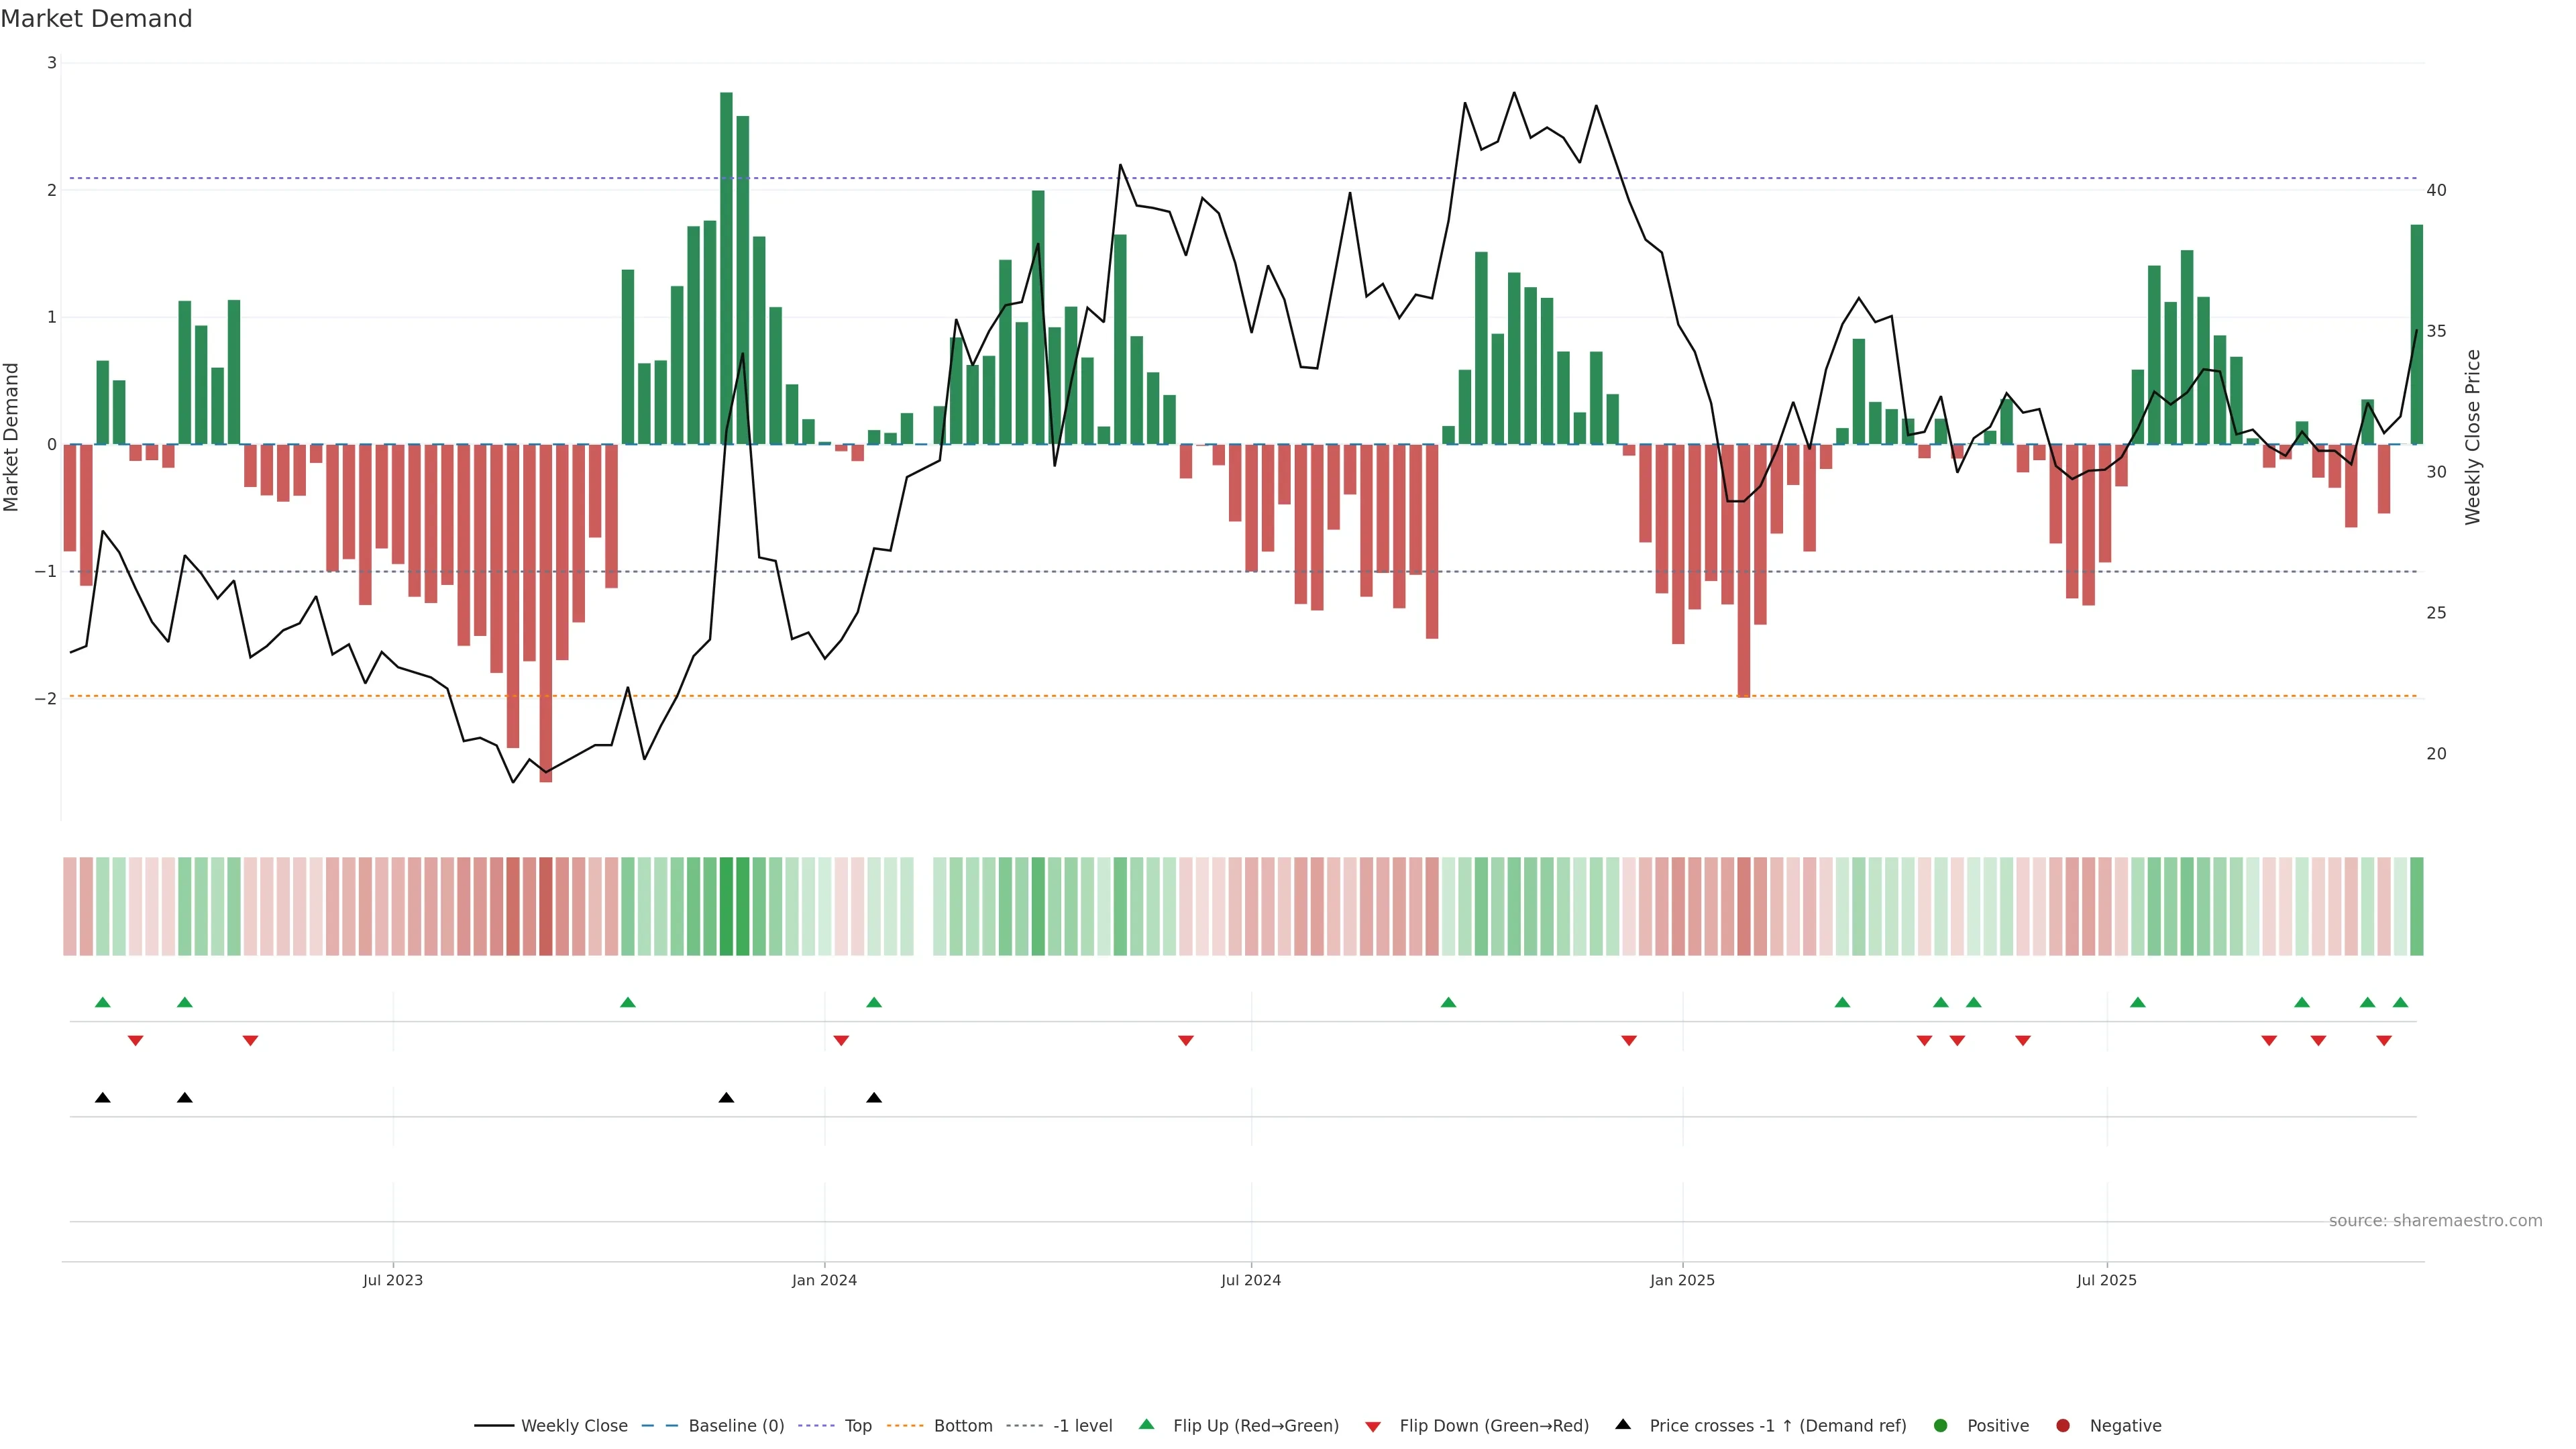Image resolution: width=2576 pixels, height=1449 pixels.
Task: Click first red flip-down triangle marker
Action: (x=135, y=1041)
